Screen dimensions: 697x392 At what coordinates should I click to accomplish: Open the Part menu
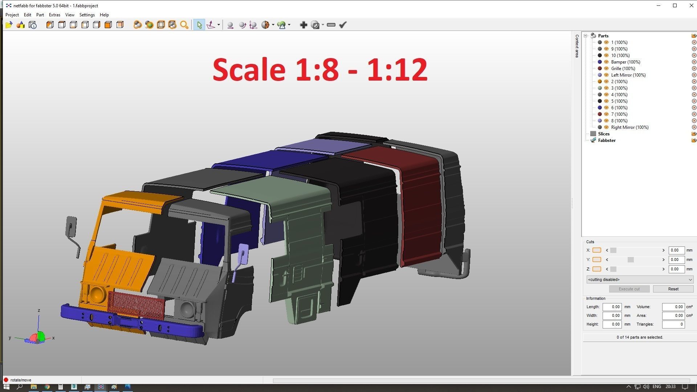point(40,15)
